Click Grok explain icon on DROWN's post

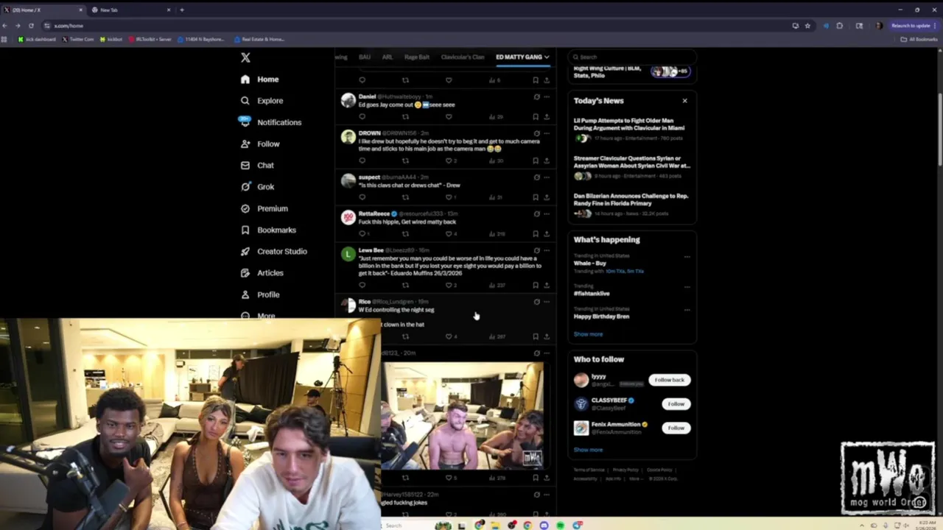point(536,133)
